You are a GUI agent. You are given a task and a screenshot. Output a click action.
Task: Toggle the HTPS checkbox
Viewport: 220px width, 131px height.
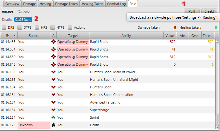click(x=53, y=27)
